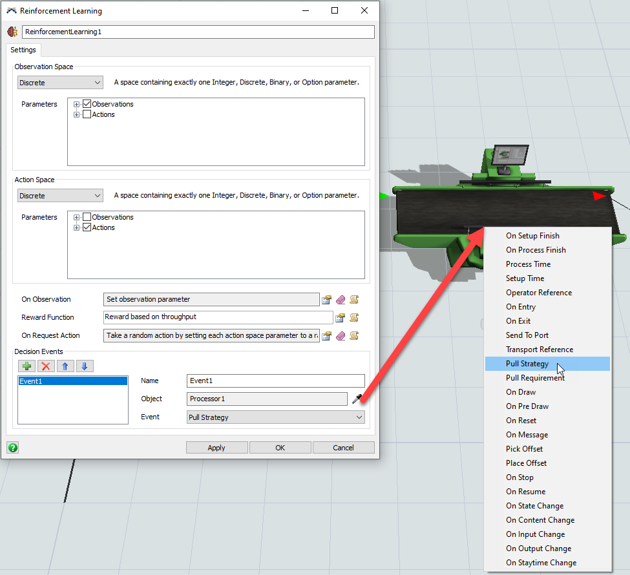
Task: Uncheck Observations in Observation Space parameters
Action: coord(87,104)
